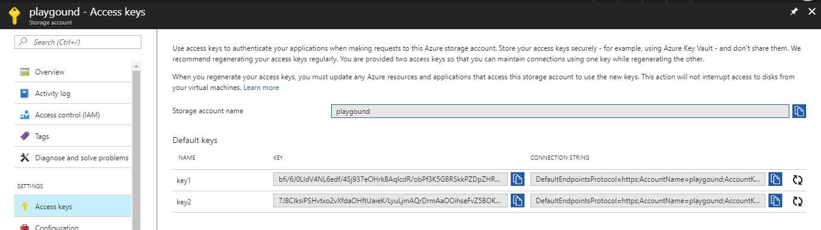Click the yellow key storage account icon
Screen dimensions: 821x230
tap(14, 15)
